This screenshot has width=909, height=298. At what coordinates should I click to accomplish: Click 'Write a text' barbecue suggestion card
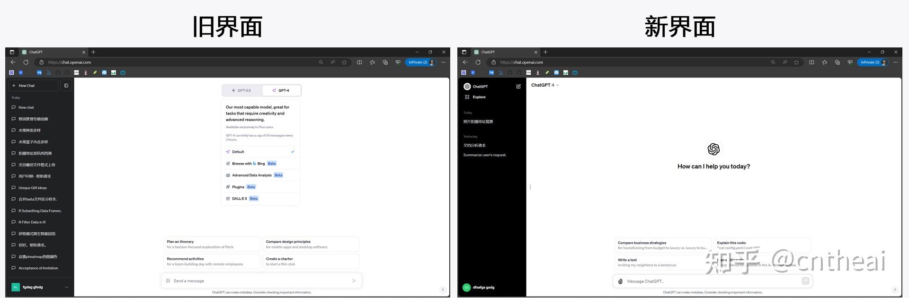[x=663, y=263]
